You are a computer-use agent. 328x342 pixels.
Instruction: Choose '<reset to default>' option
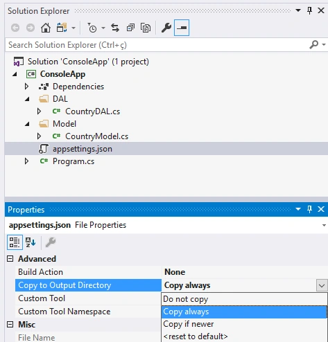pyautogui.click(x=244, y=336)
